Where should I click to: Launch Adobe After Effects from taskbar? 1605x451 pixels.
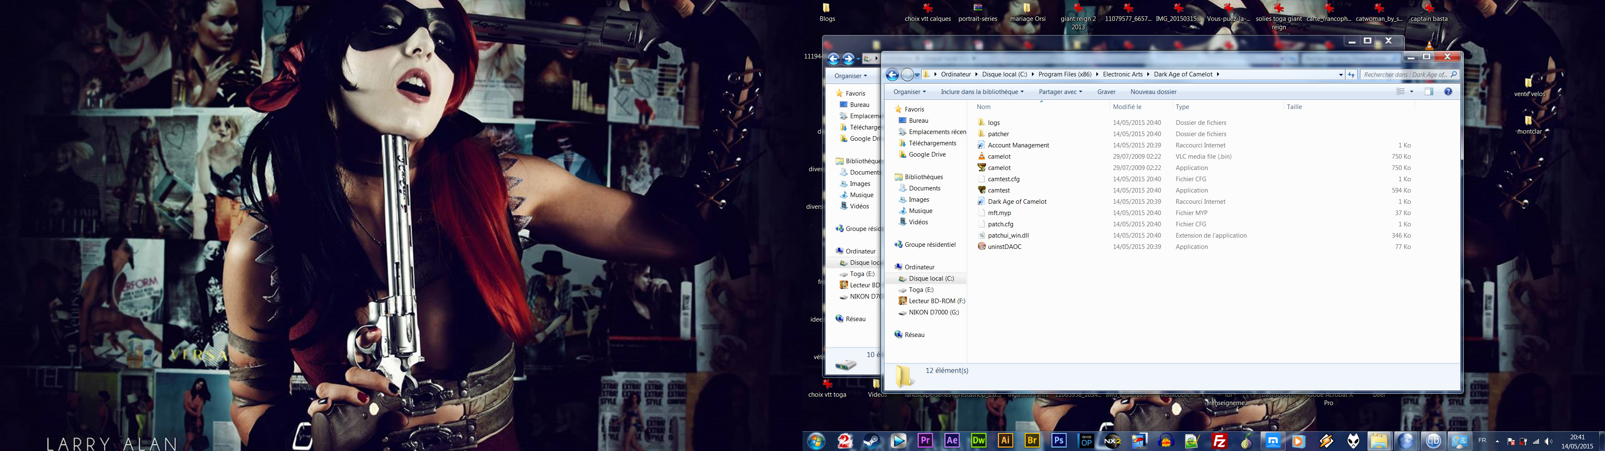[952, 441]
